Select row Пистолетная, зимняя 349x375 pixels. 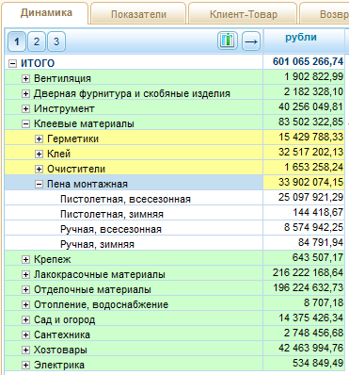click(174, 214)
